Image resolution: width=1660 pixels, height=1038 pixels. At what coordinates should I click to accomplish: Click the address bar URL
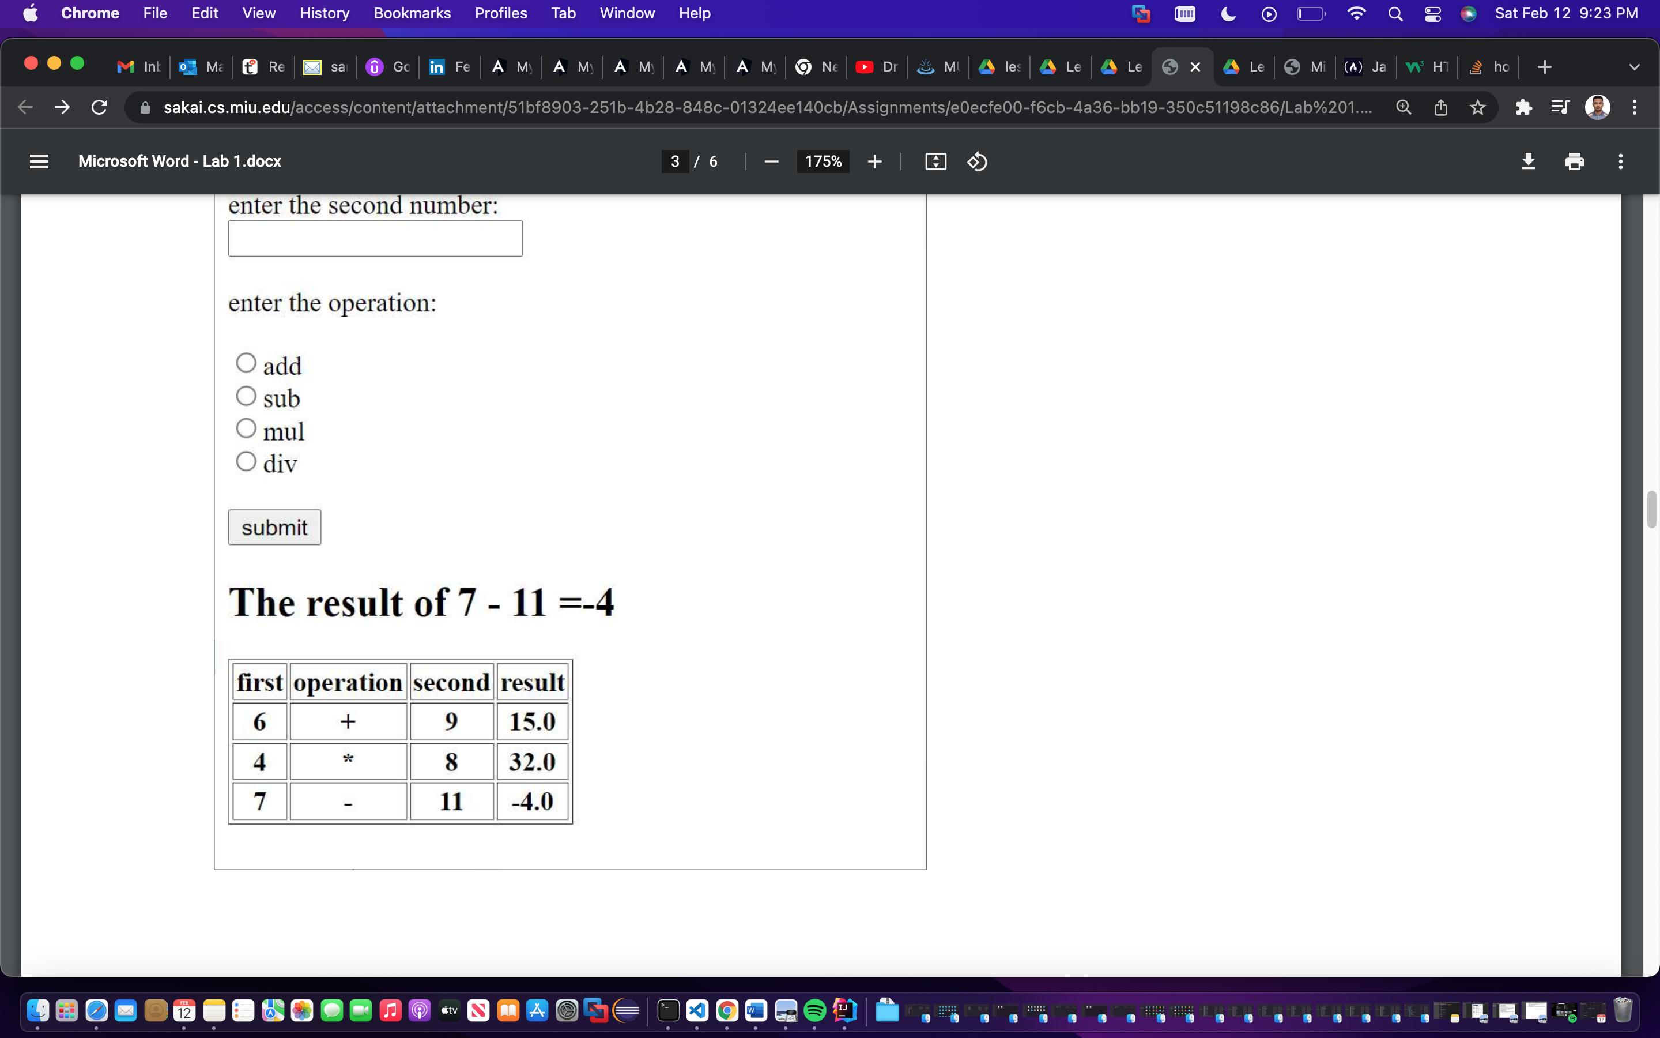click(768, 107)
